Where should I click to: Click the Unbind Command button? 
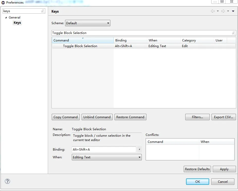[97, 117]
